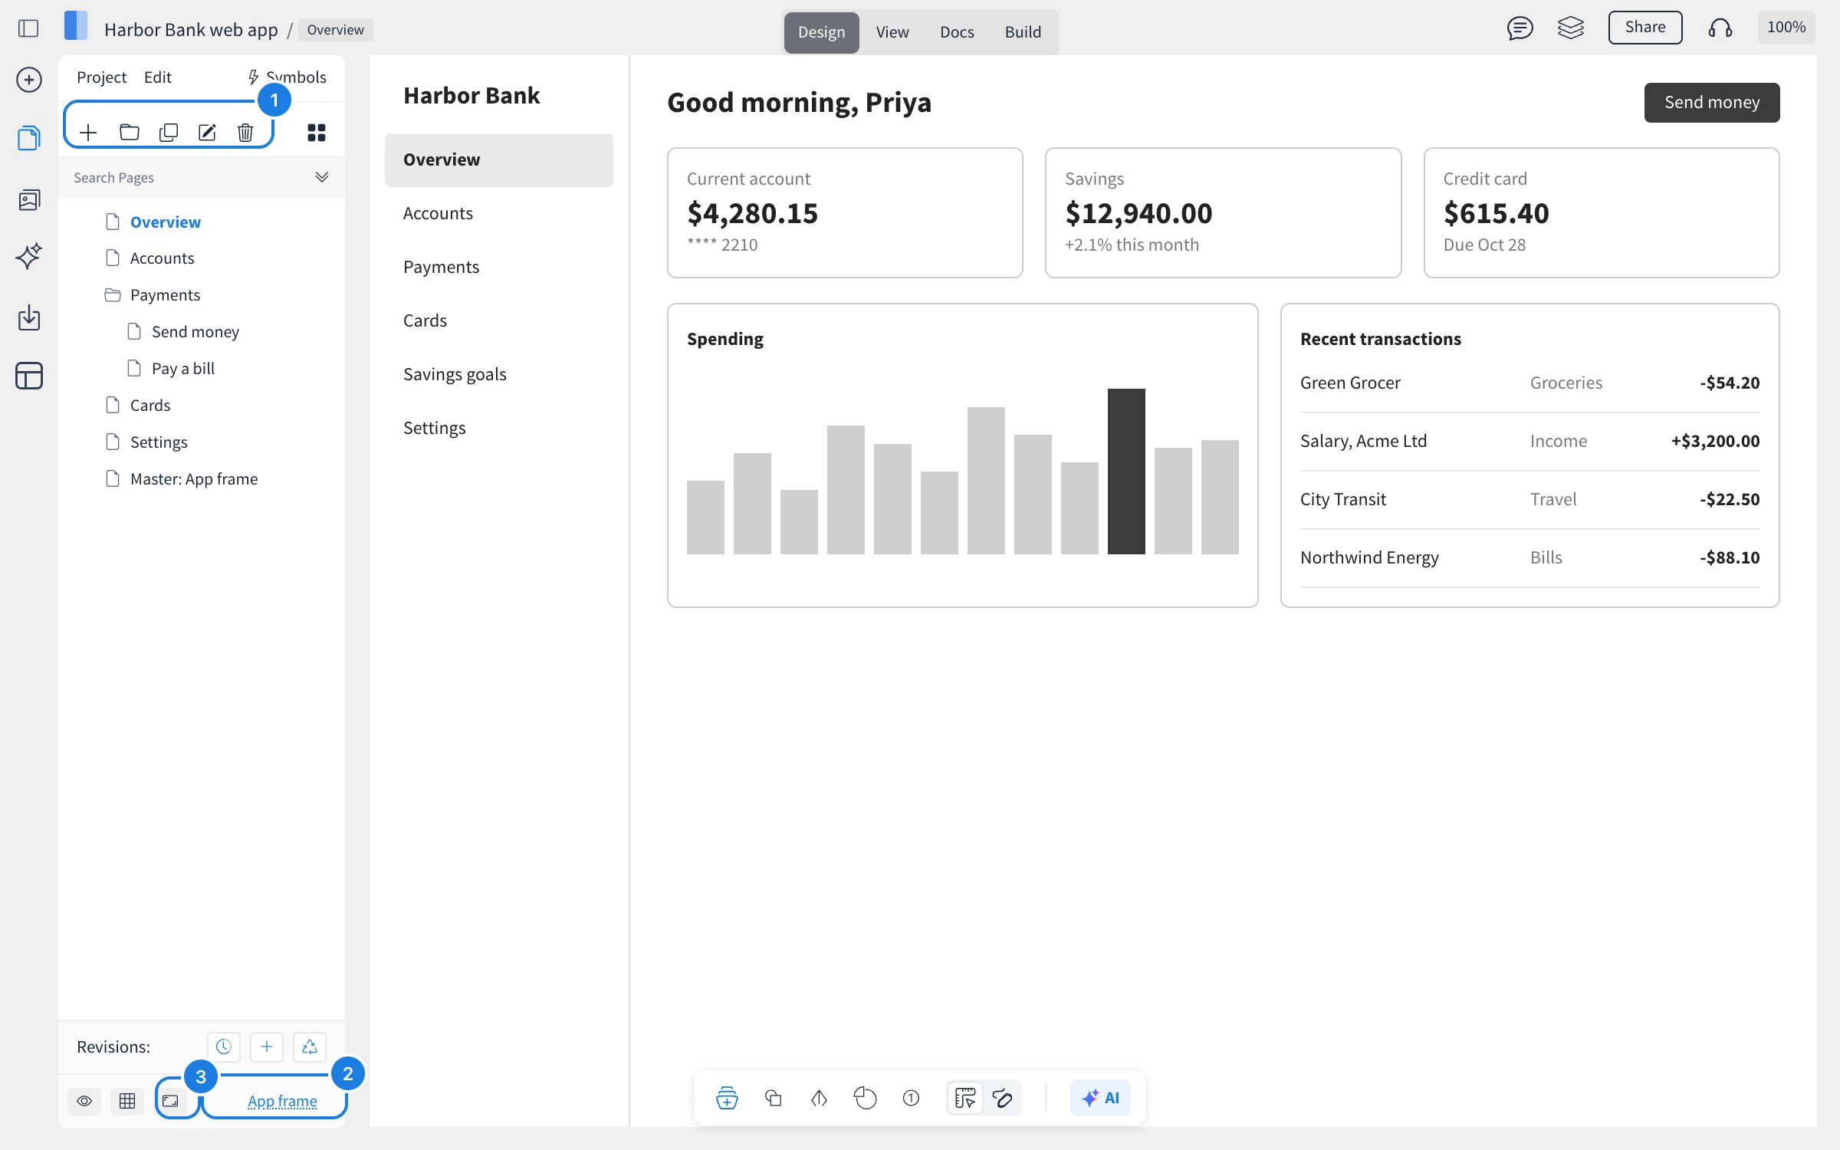Open the comments speech bubble icon
Image resolution: width=1840 pixels, height=1150 pixels.
(1520, 28)
